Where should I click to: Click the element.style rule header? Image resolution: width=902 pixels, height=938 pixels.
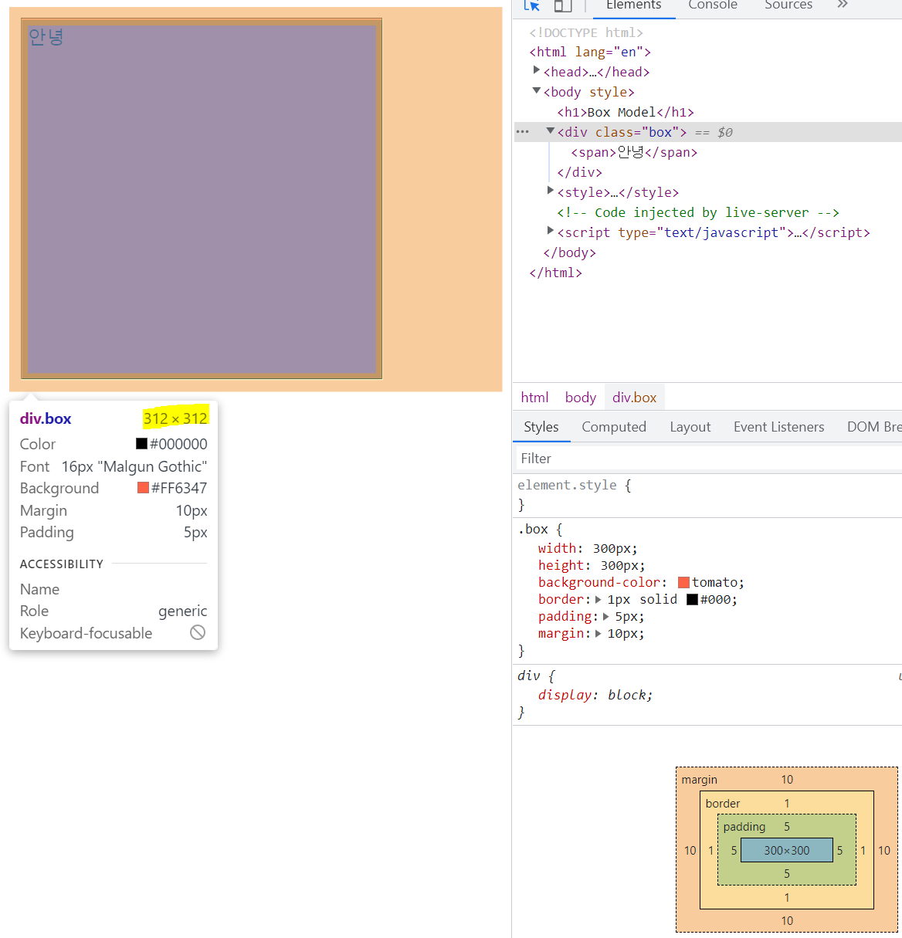click(x=575, y=486)
